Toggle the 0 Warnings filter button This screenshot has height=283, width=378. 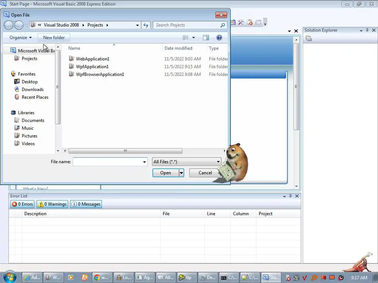tap(52, 204)
